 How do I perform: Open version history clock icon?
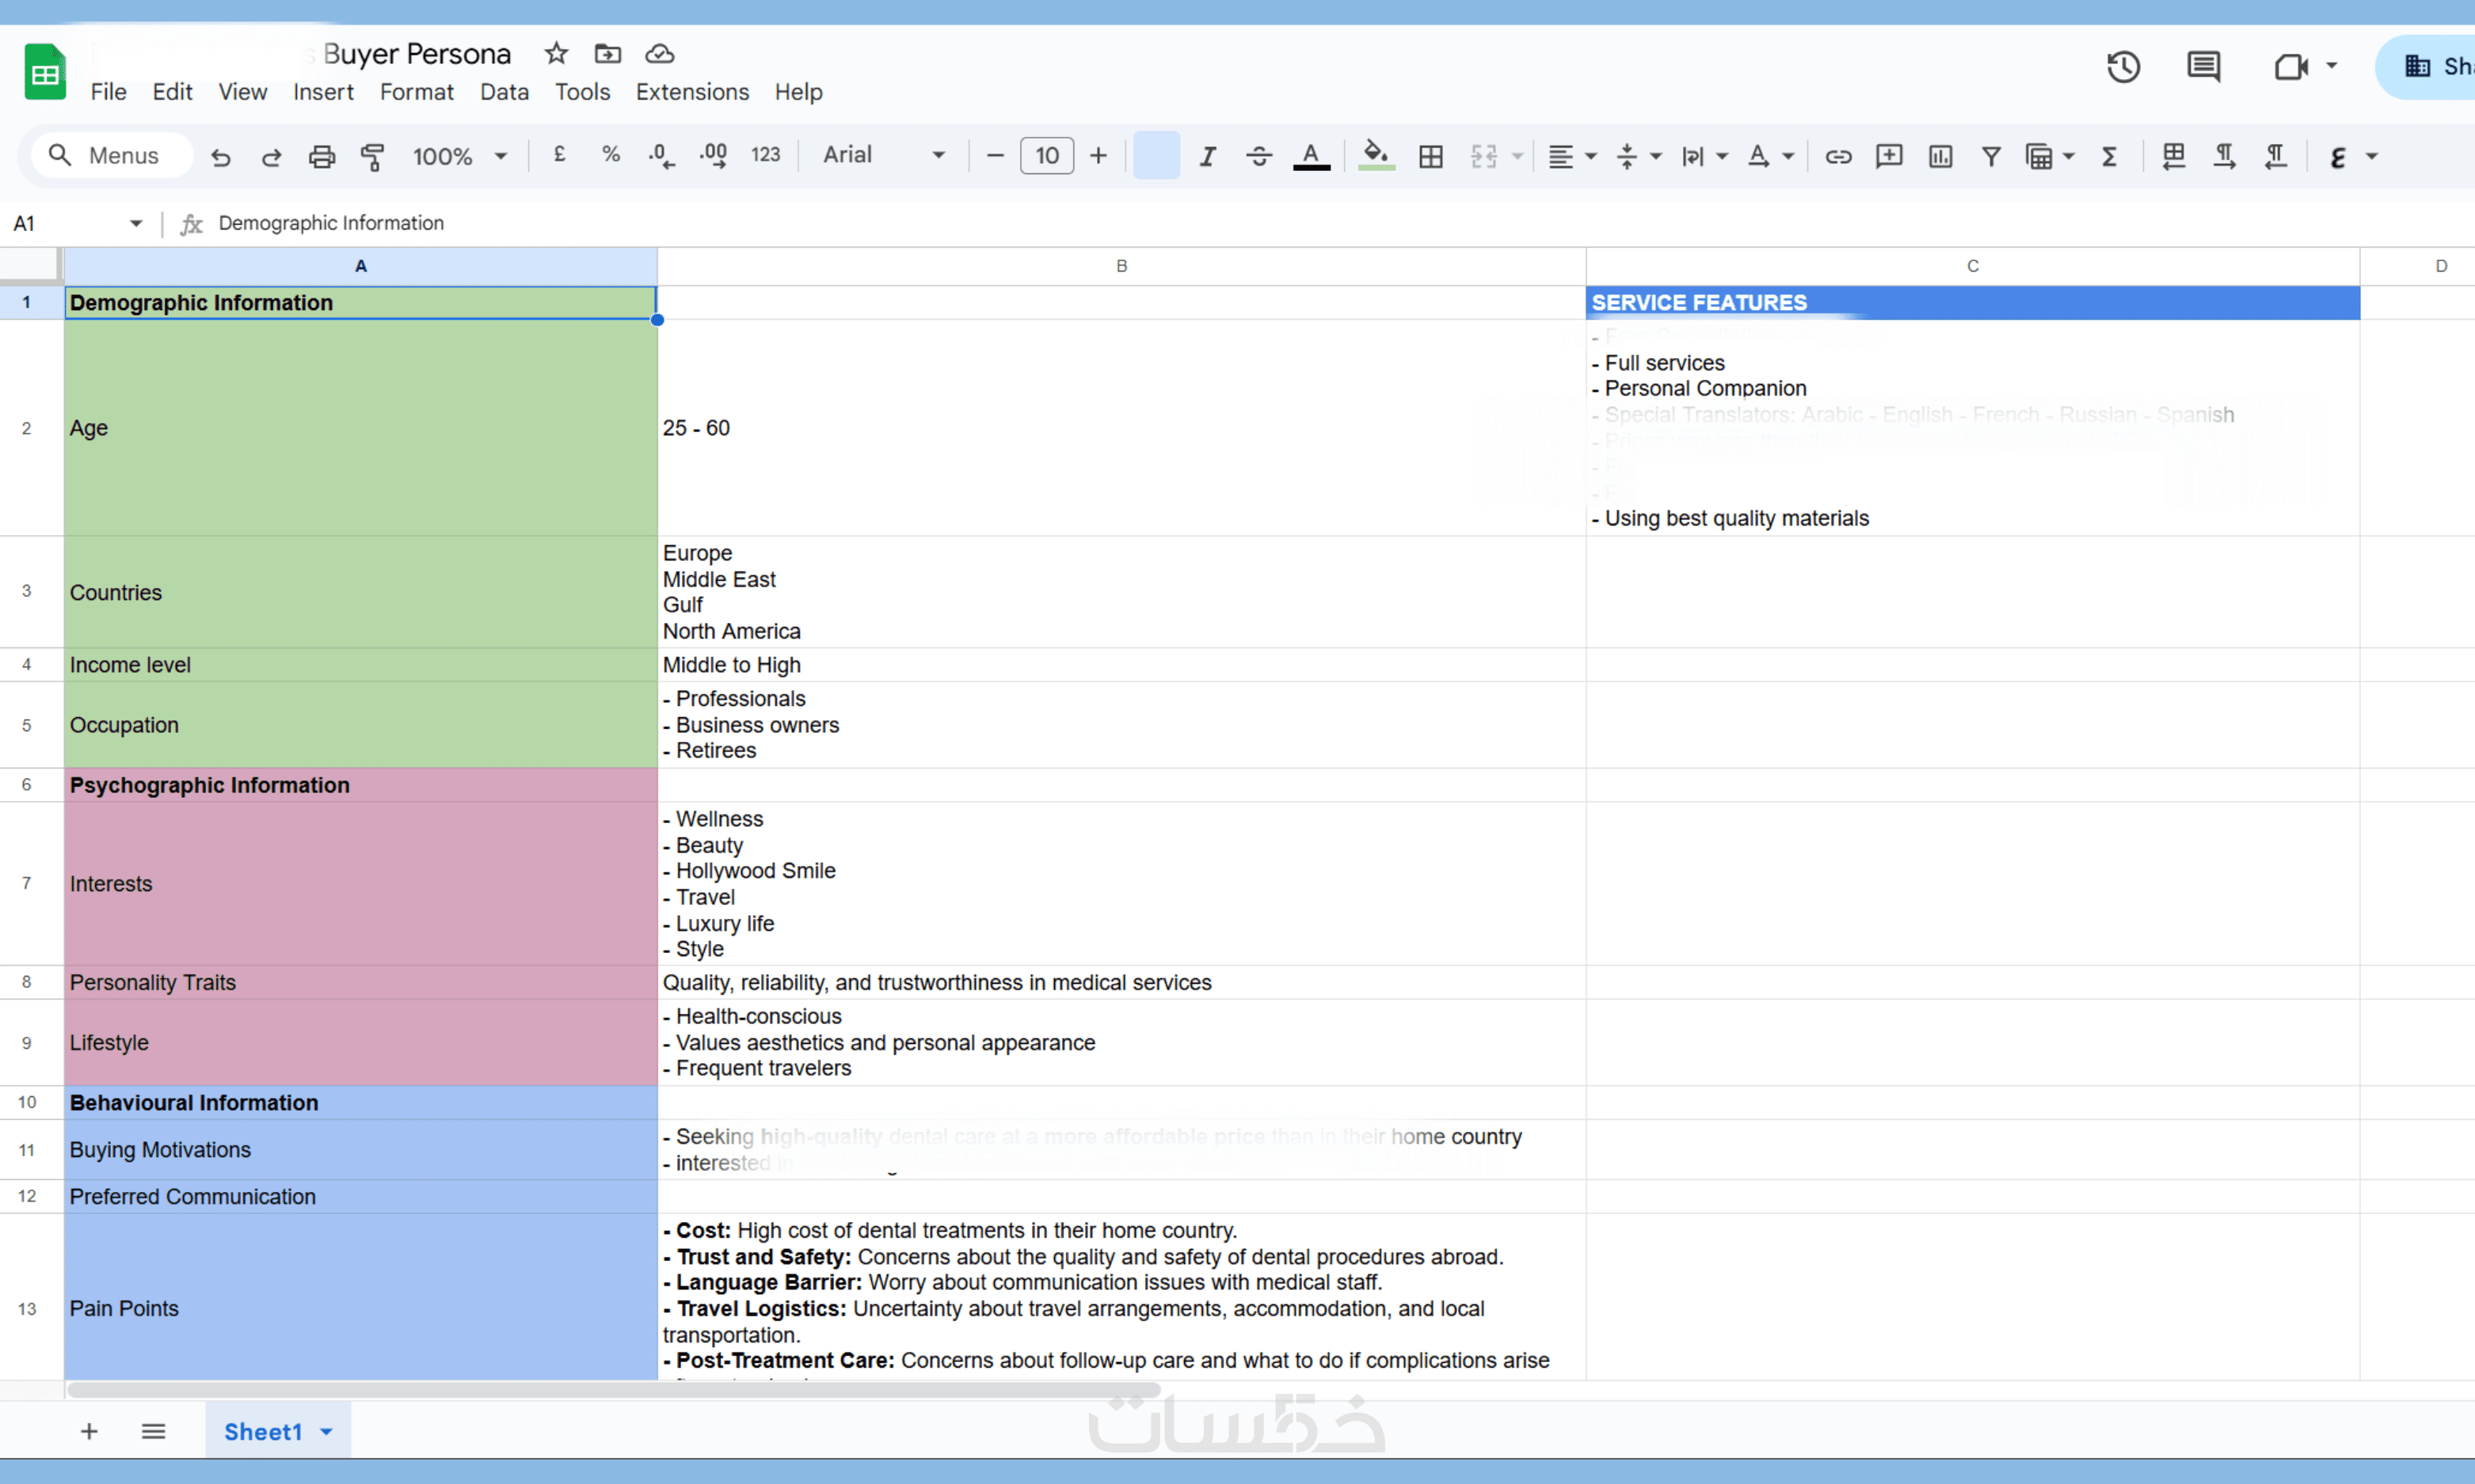[x=2123, y=67]
